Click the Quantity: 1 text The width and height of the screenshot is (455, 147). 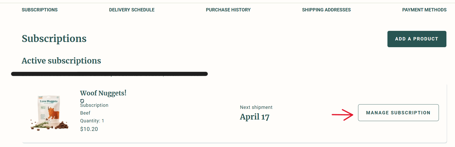pos(92,121)
